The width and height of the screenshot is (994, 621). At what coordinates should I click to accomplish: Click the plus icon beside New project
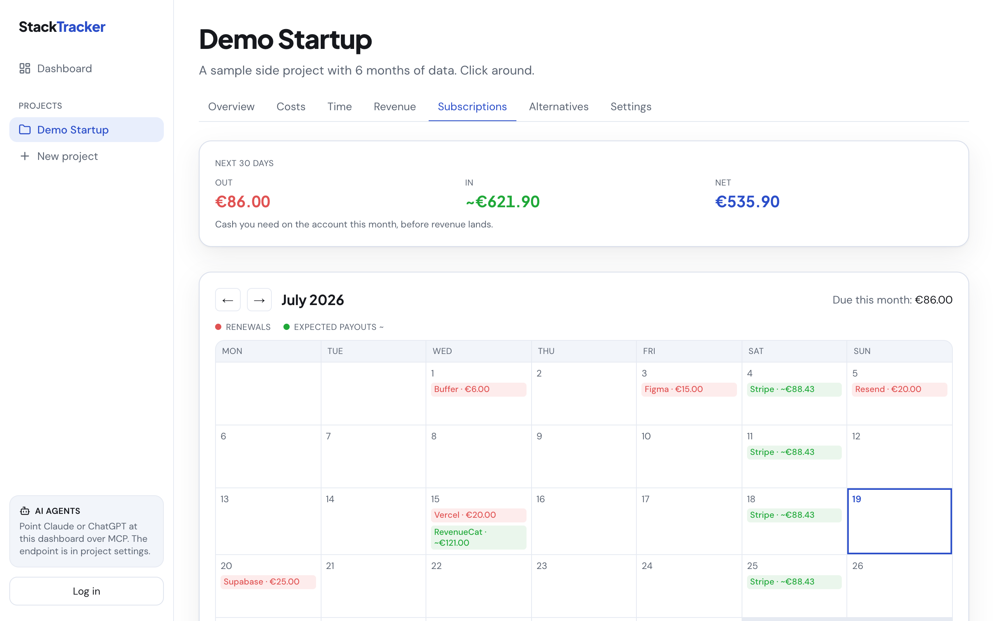pyautogui.click(x=24, y=156)
